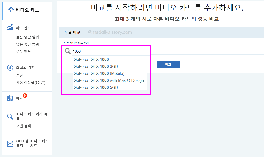Click the red 0 badge on 비교
Image resolution: width=264 pixels, height=157 pixels.
pyautogui.click(x=25, y=96)
